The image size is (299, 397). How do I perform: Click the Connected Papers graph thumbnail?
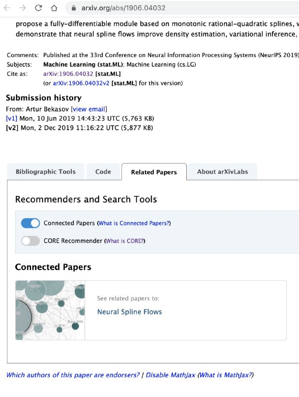pyautogui.click(x=50, y=310)
